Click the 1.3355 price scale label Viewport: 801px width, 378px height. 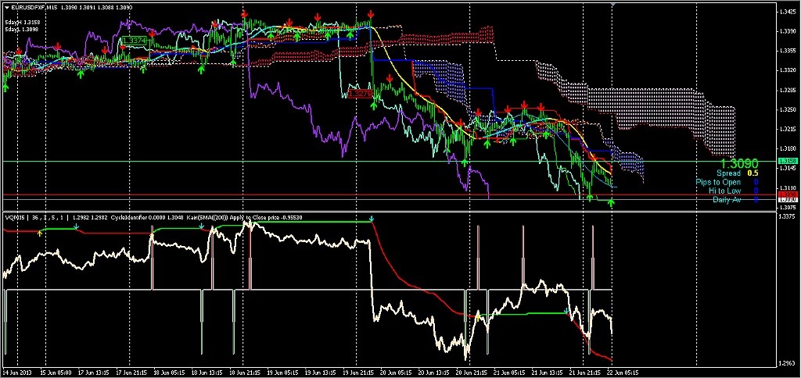787,51
